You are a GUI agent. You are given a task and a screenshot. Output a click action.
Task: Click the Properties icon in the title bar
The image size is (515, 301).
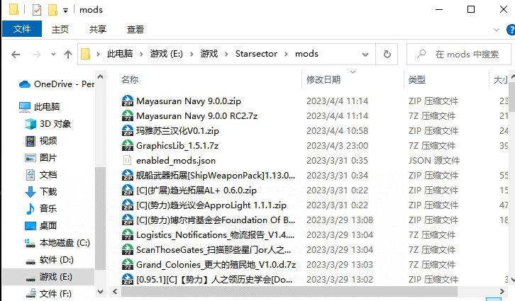[37, 10]
